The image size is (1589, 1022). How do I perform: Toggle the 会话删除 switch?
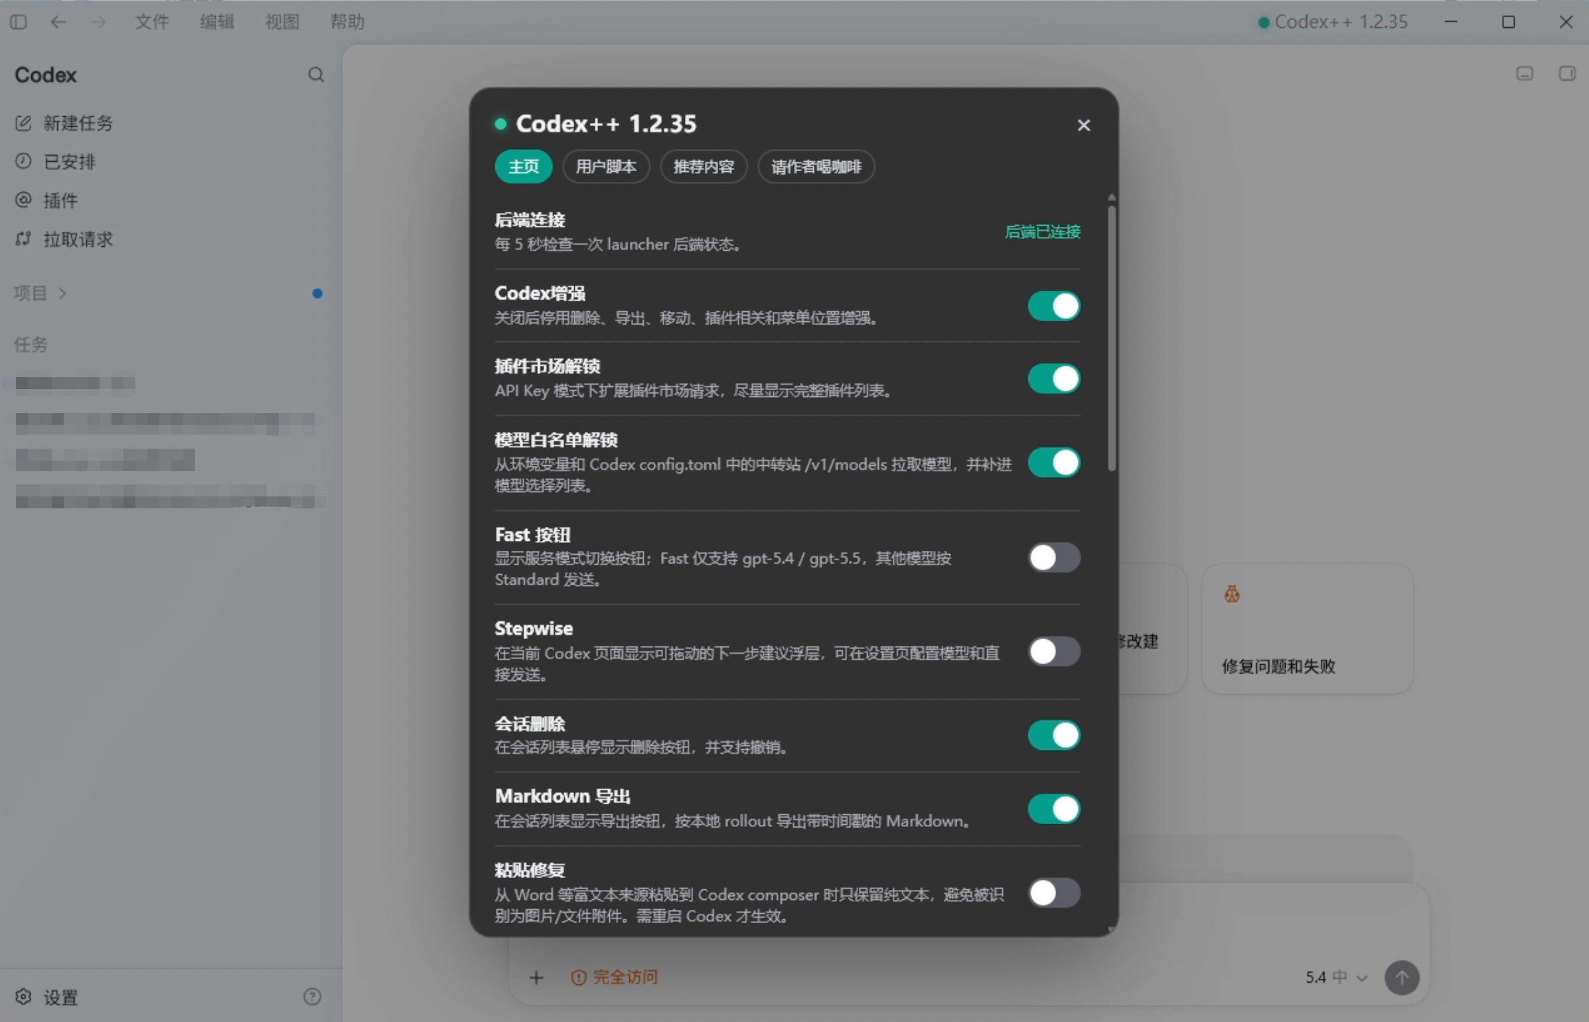(1054, 735)
